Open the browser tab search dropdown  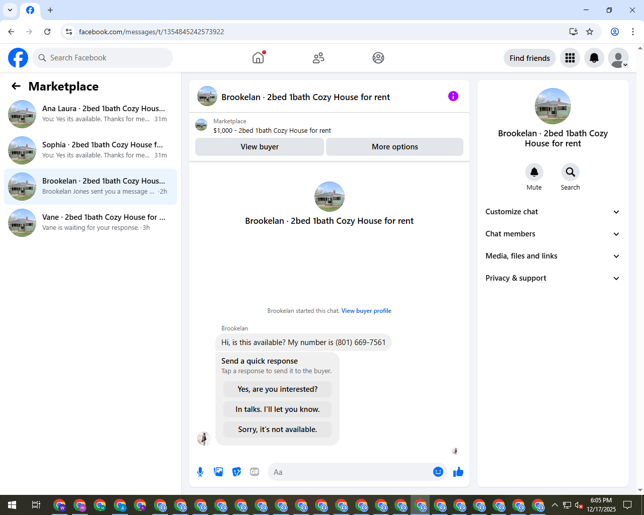click(10, 10)
